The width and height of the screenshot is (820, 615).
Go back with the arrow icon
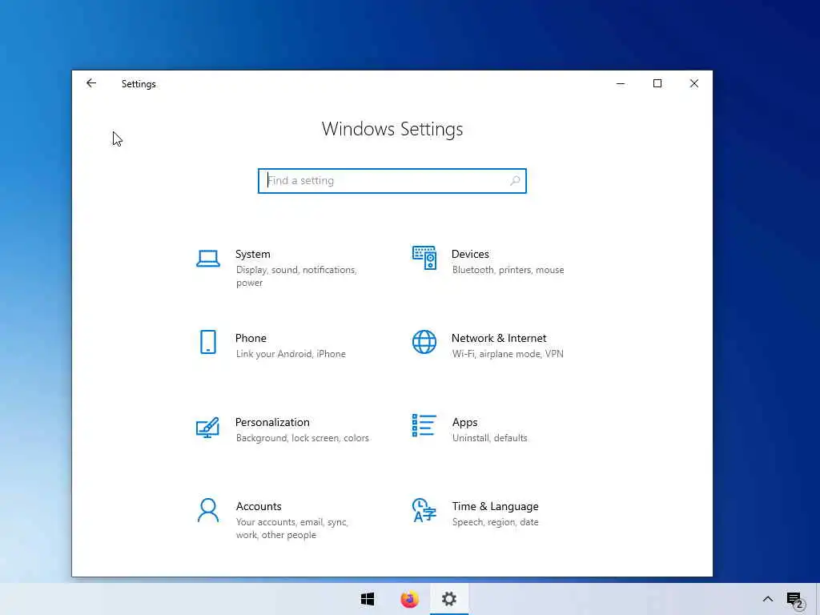tap(91, 83)
